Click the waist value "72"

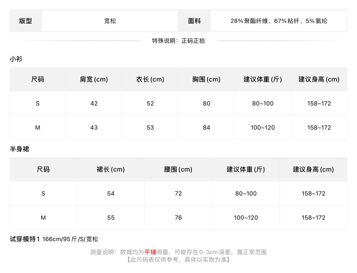[x=178, y=194]
